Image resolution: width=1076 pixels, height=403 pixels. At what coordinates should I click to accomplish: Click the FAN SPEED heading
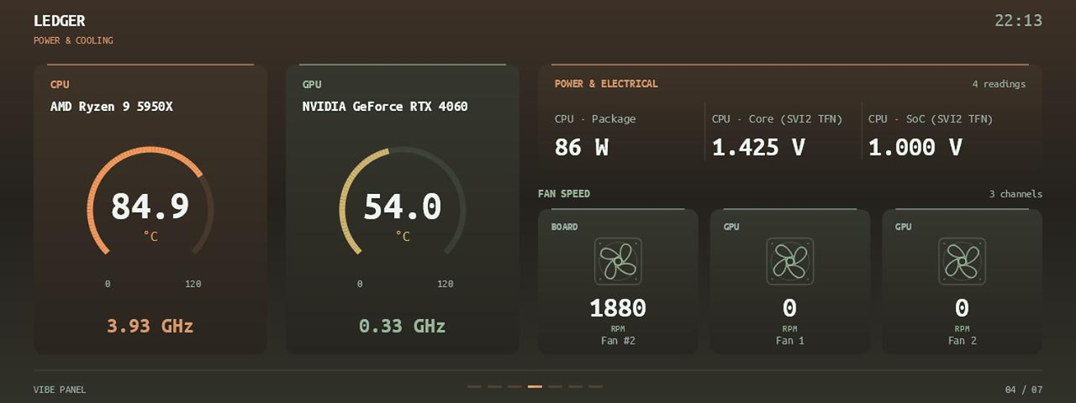tap(564, 194)
